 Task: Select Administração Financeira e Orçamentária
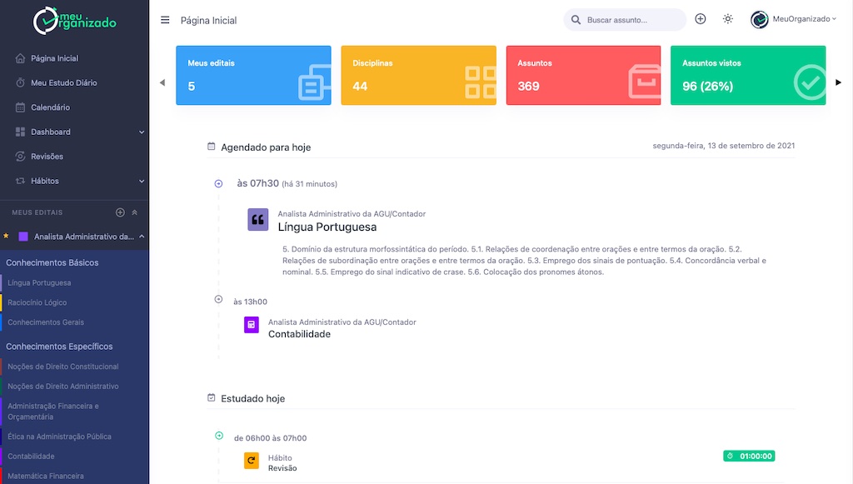point(53,412)
